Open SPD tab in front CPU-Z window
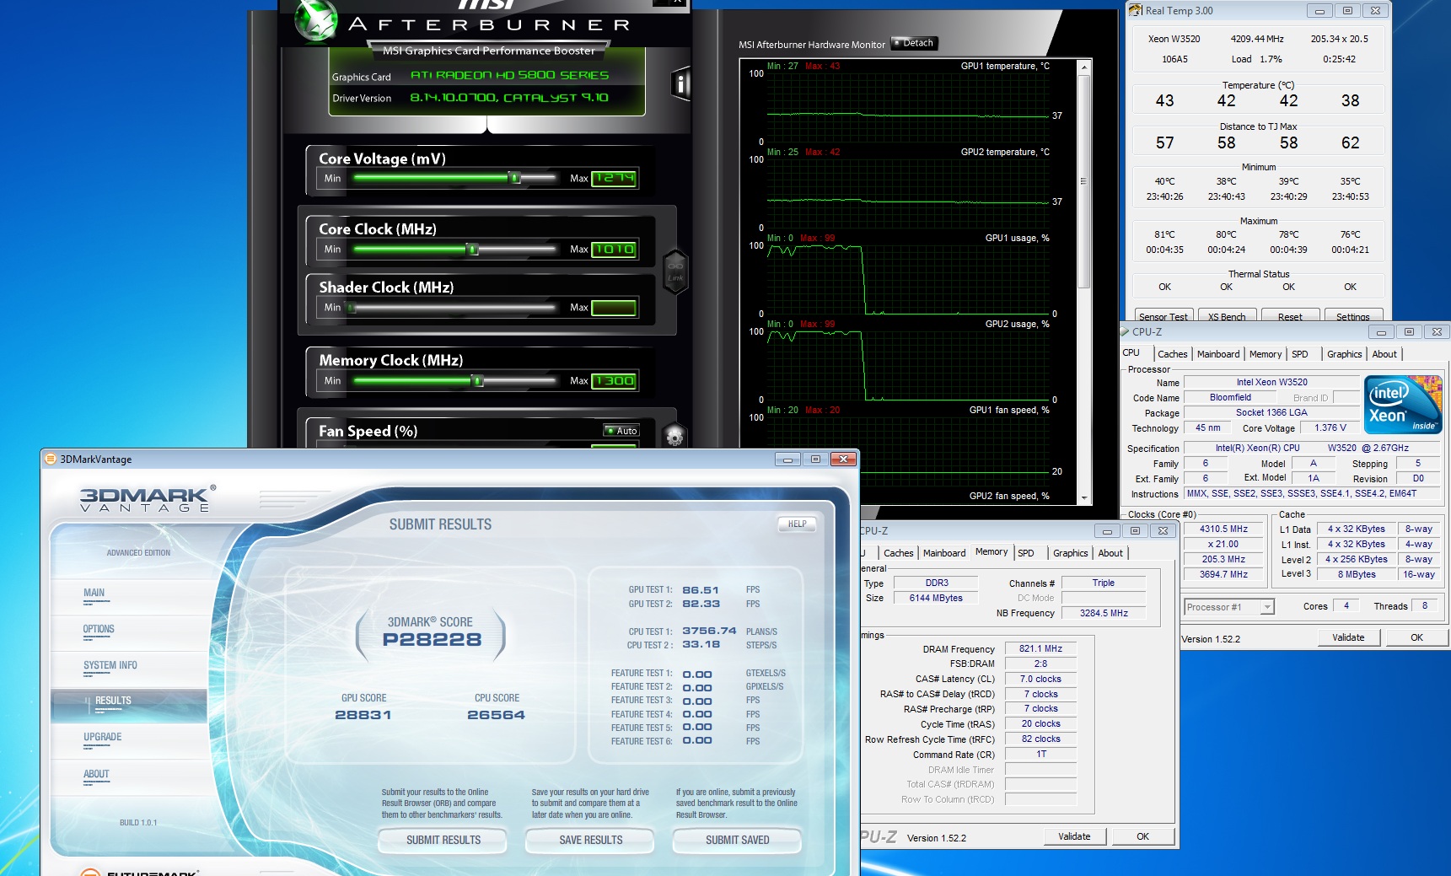This screenshot has height=876, width=1451. pos(1300,354)
